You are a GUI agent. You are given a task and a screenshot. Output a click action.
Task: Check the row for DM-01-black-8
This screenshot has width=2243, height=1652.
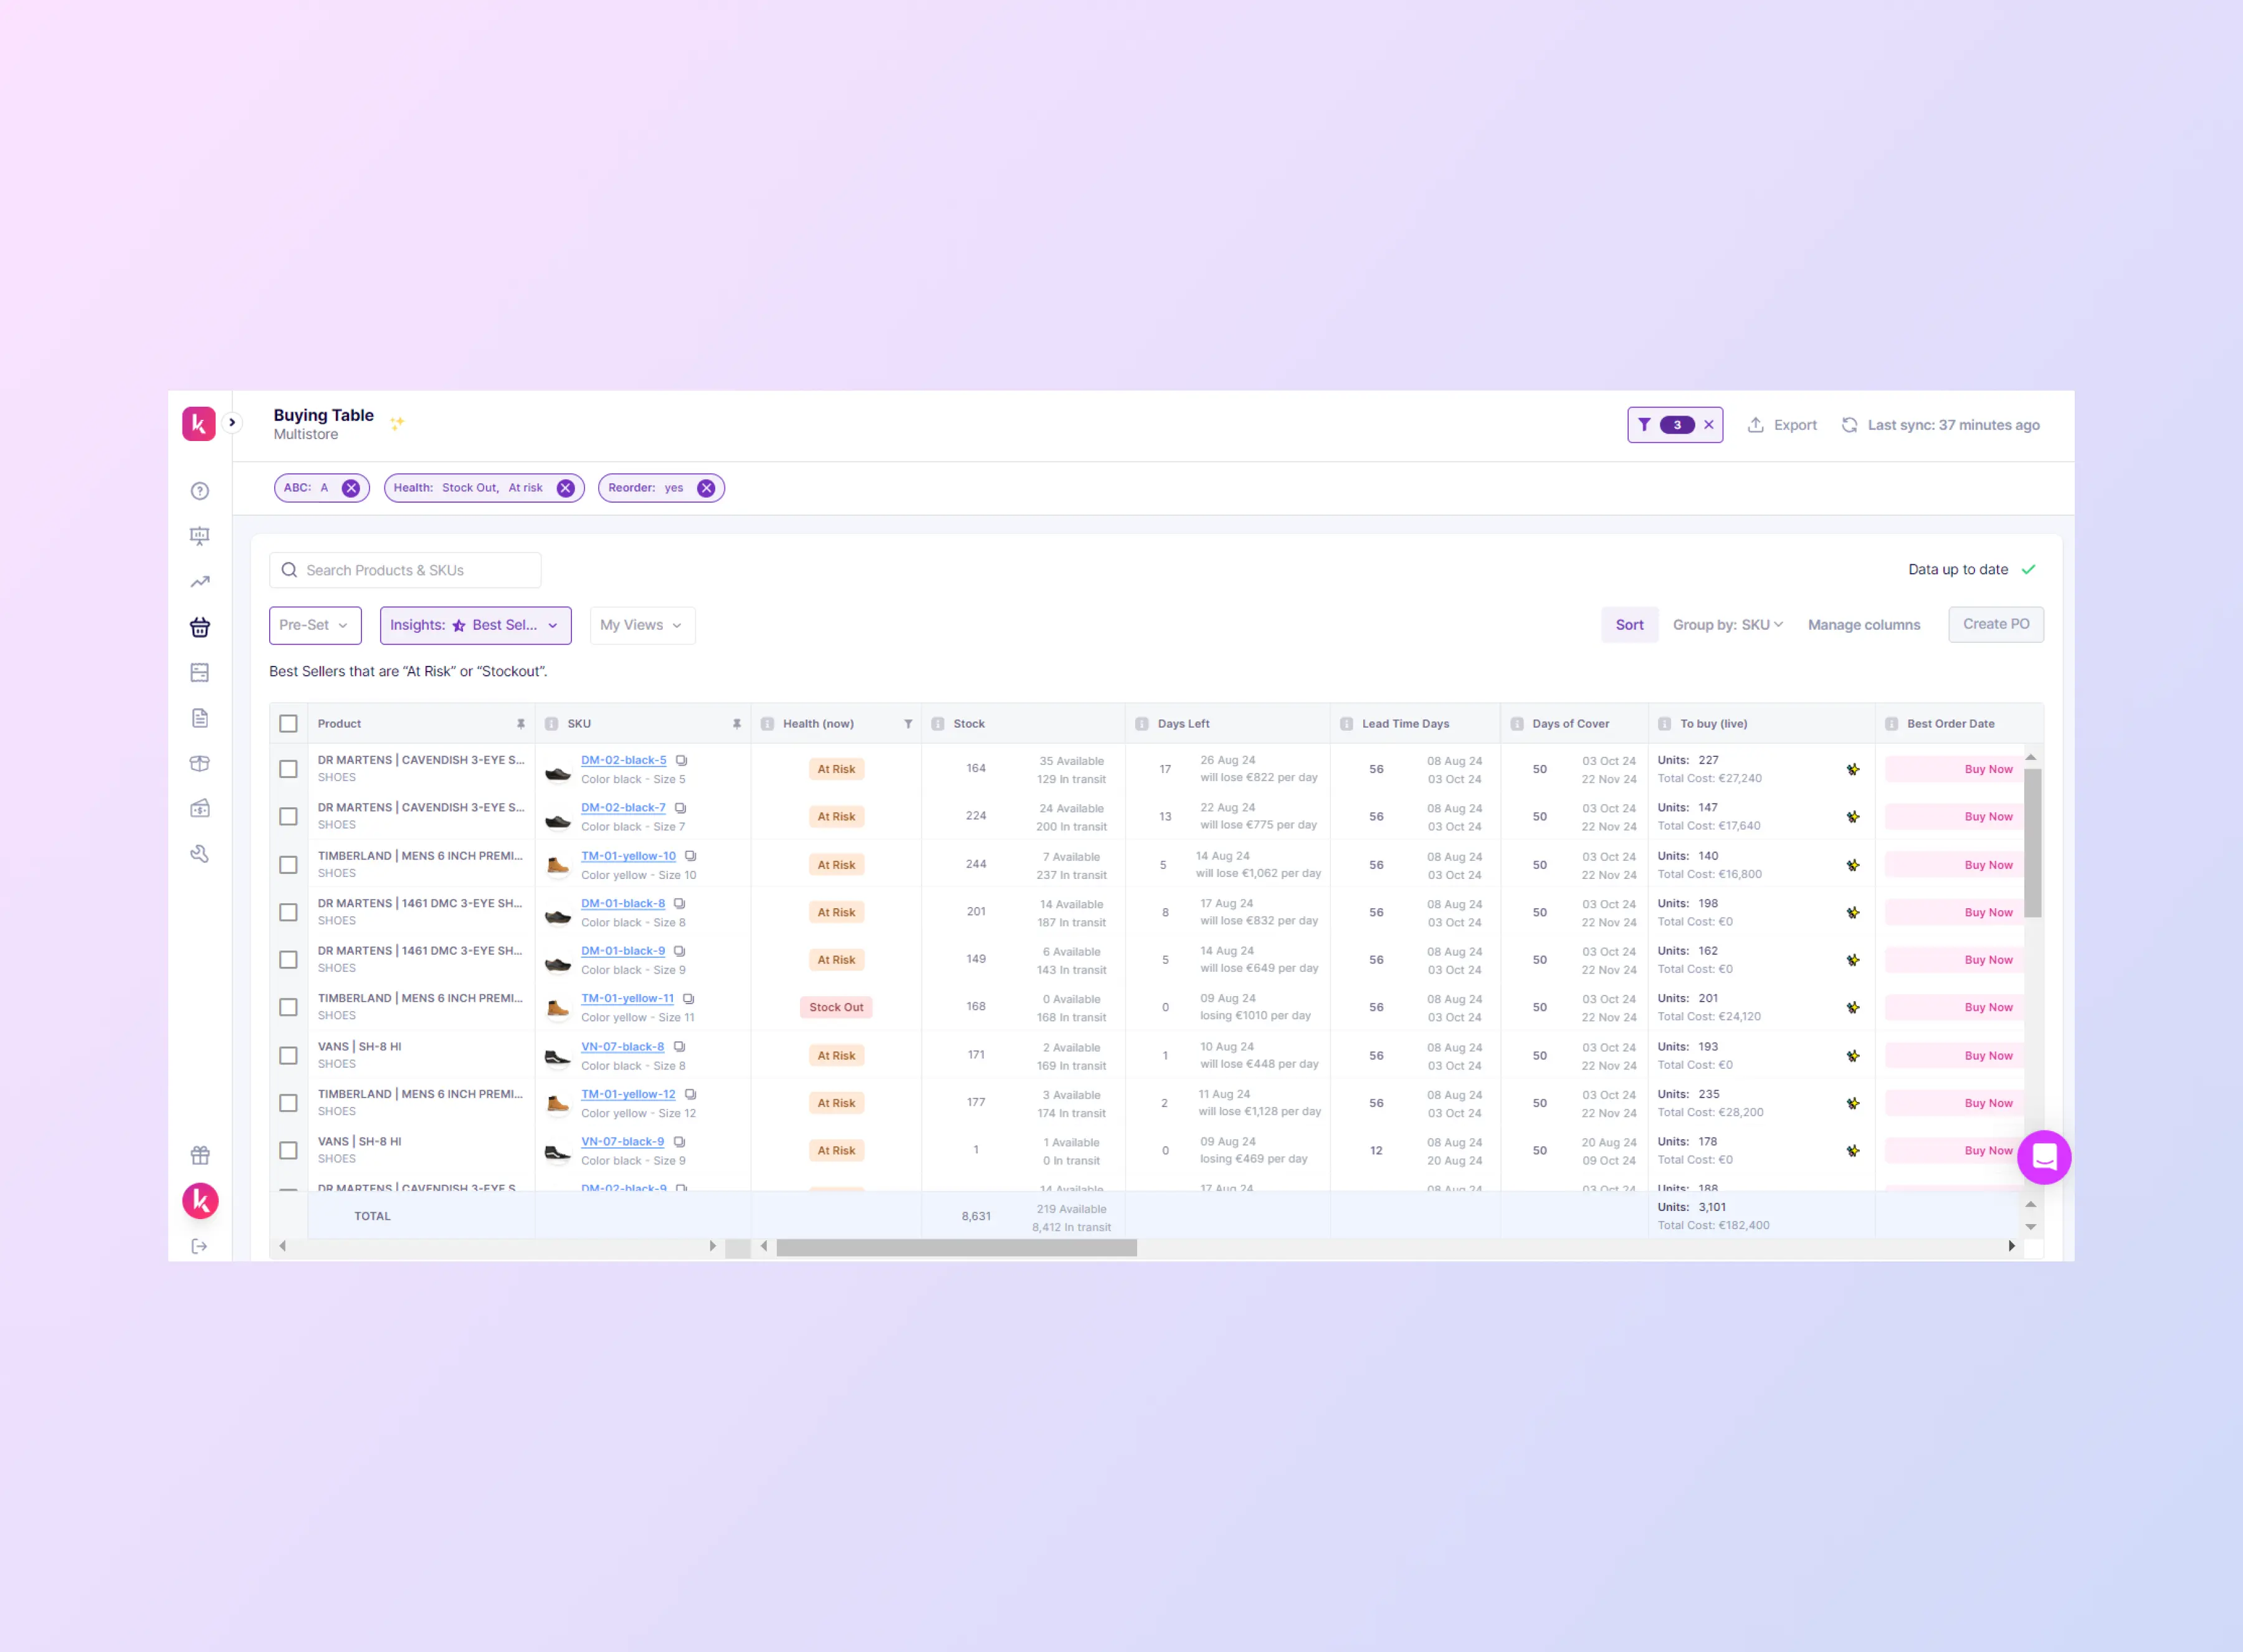coord(288,912)
